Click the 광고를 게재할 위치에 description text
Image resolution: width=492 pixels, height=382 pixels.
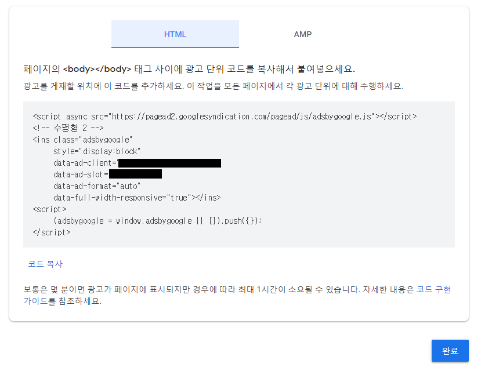click(x=214, y=86)
